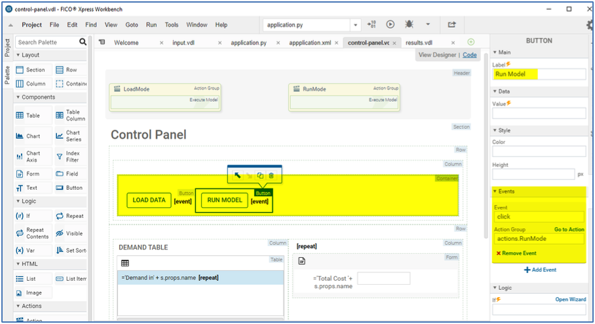The height and width of the screenshot is (324, 595).
Task: Delete selected button using trash icon
Action: coord(271,175)
